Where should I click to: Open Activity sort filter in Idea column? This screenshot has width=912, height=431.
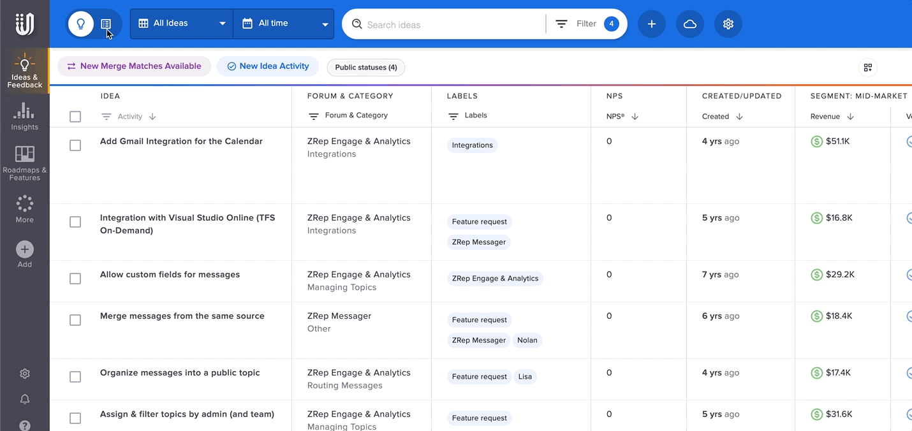(x=129, y=117)
